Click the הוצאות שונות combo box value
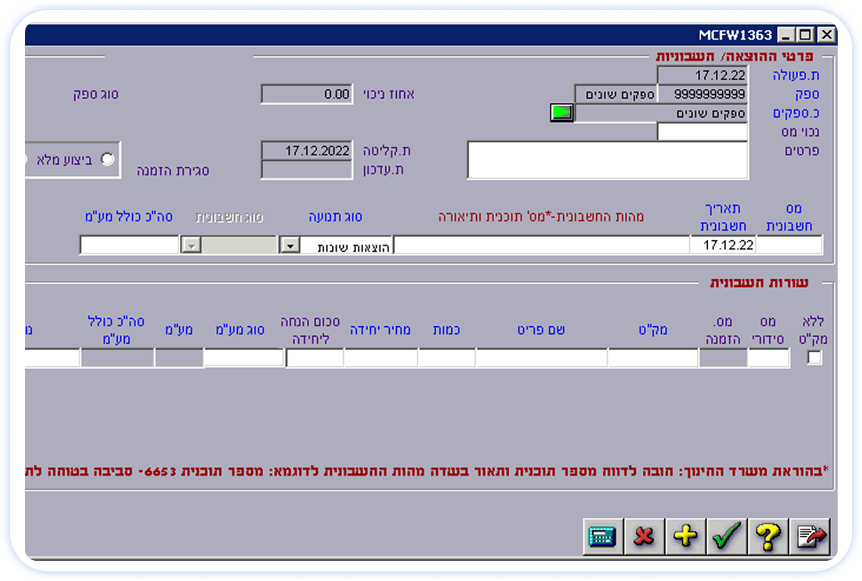Viewport: 862px width, 581px height. coord(347,247)
